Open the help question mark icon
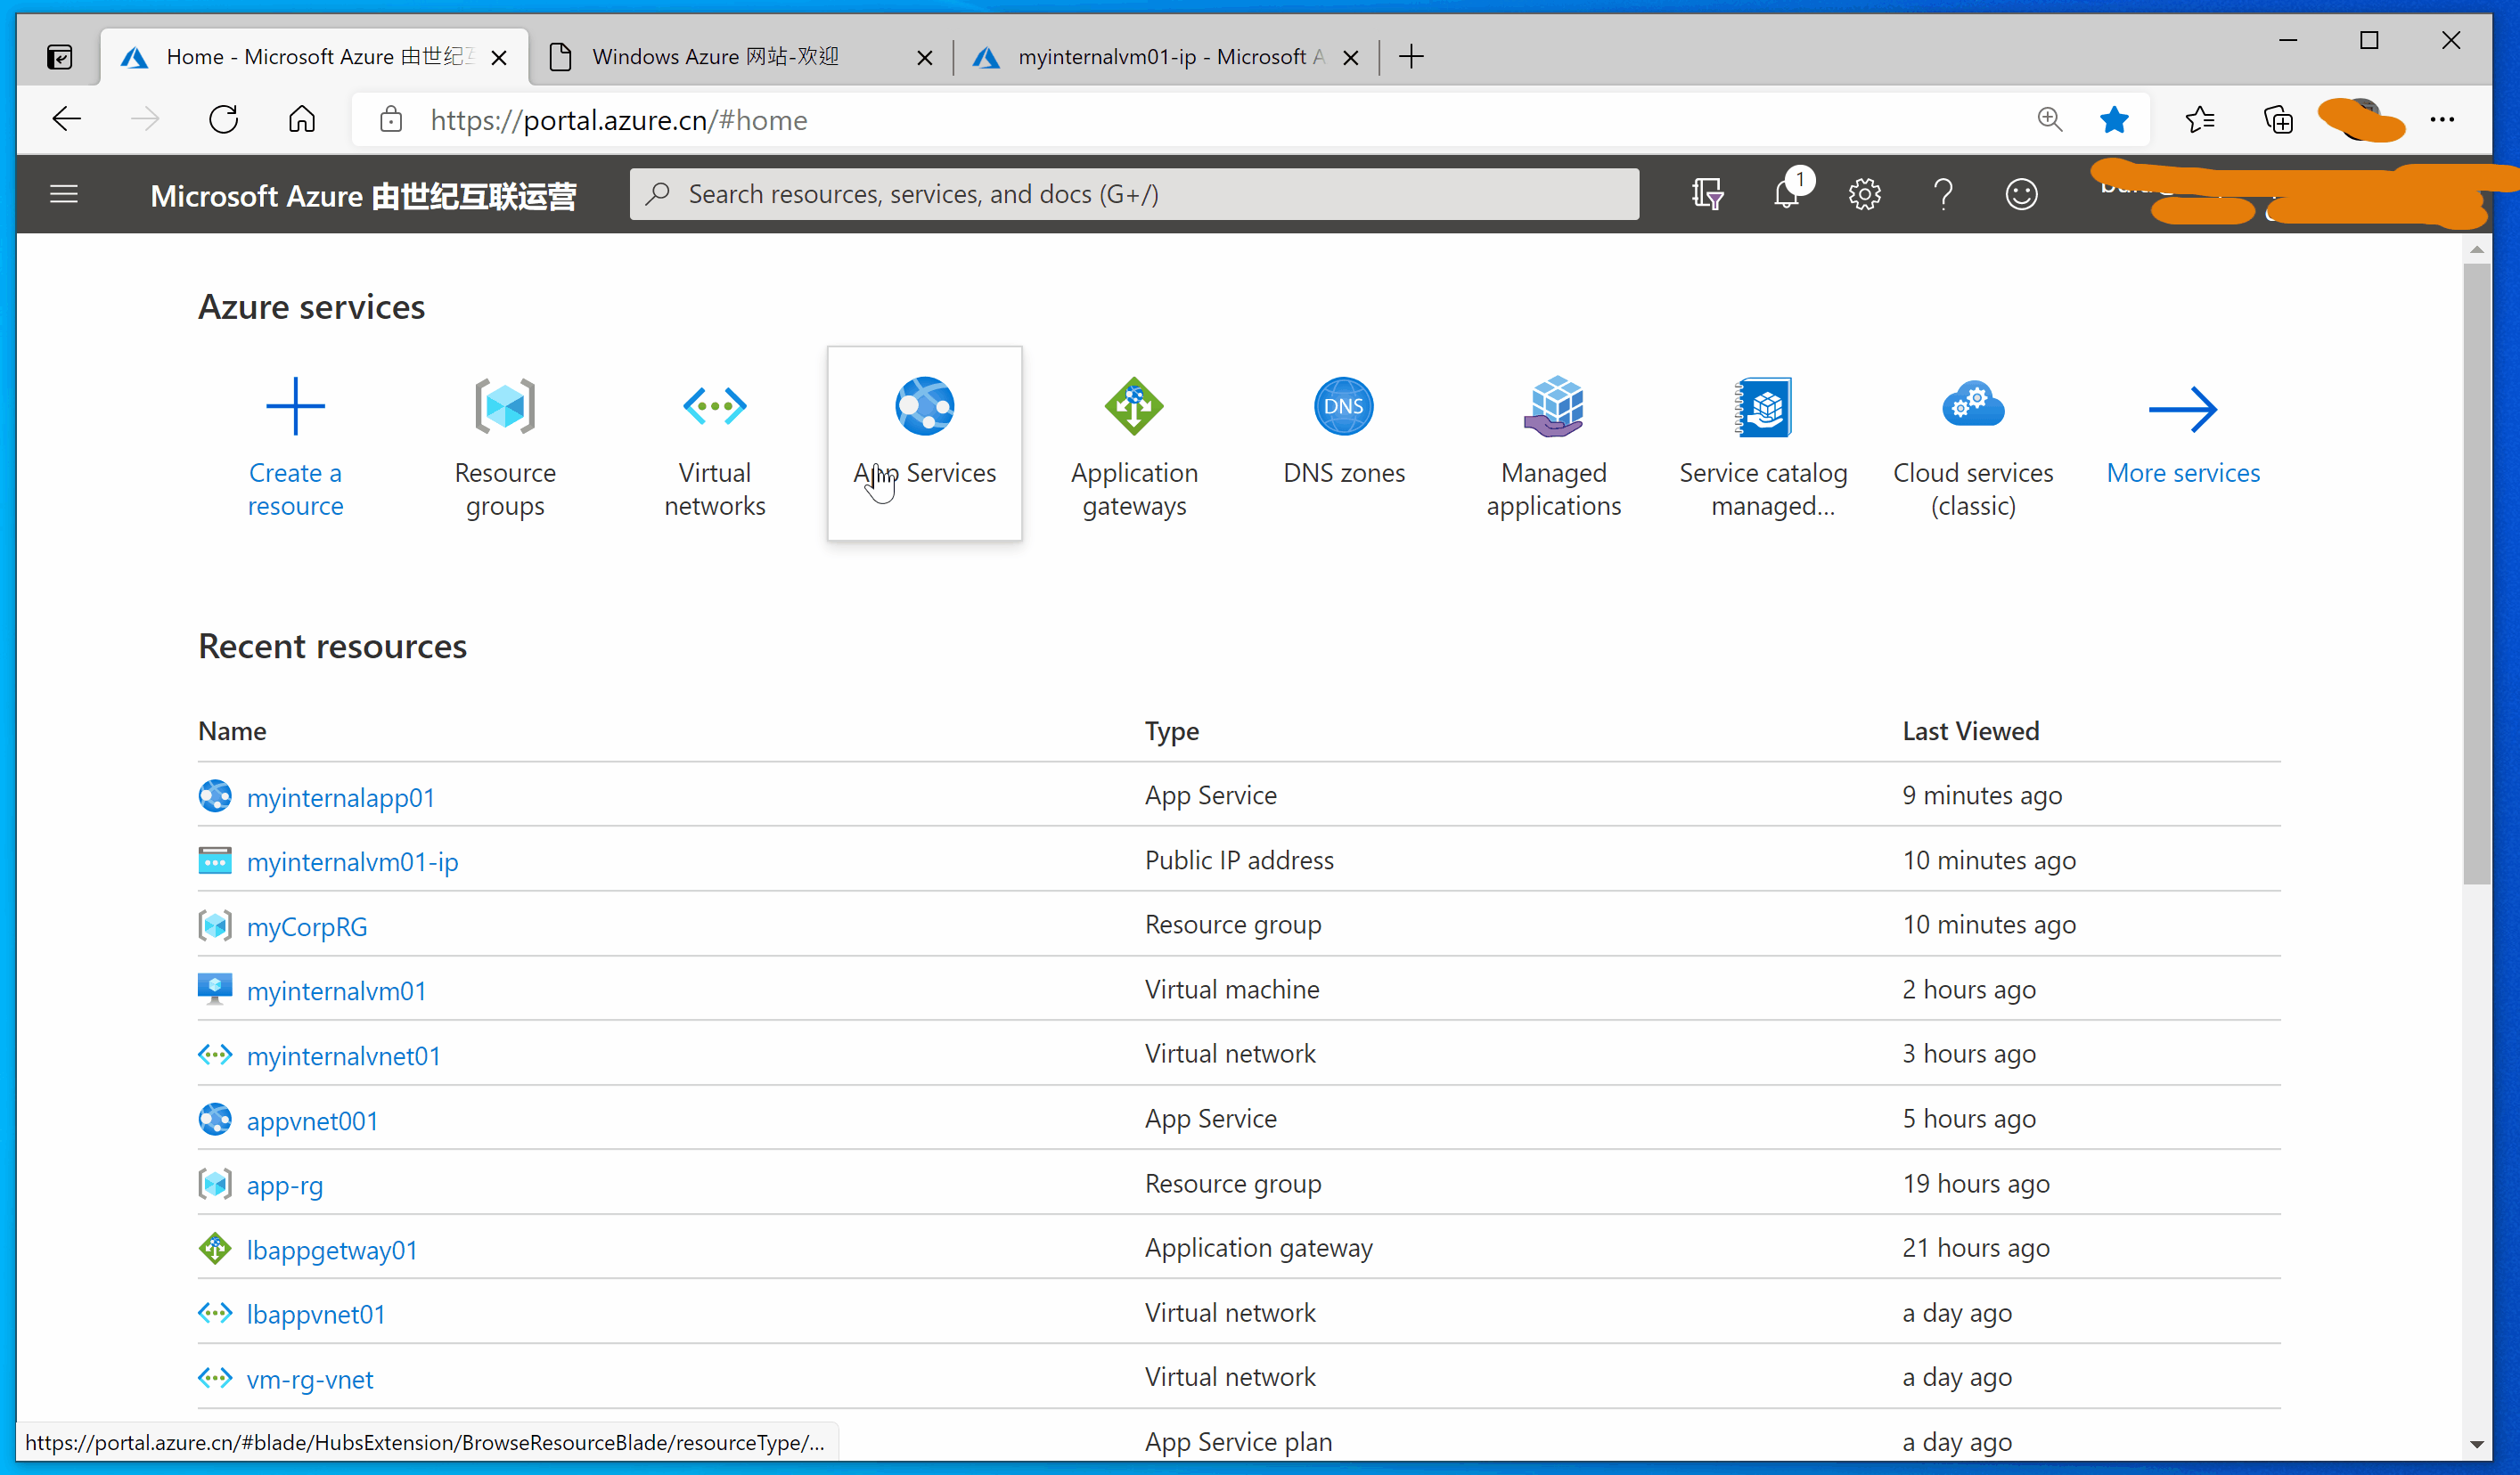The width and height of the screenshot is (2520, 1475). 1943,194
